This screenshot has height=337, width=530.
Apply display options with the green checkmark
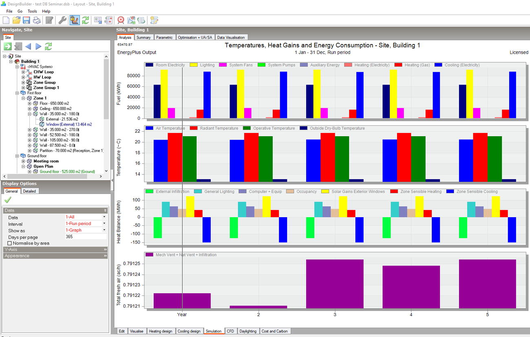(7, 200)
